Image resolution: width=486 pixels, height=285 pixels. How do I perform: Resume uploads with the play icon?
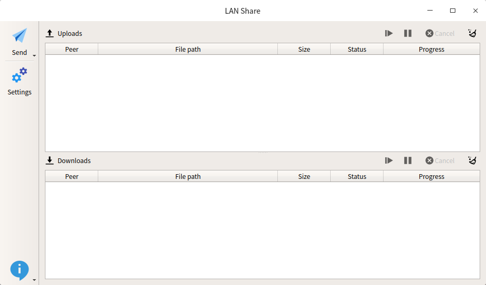pos(389,33)
